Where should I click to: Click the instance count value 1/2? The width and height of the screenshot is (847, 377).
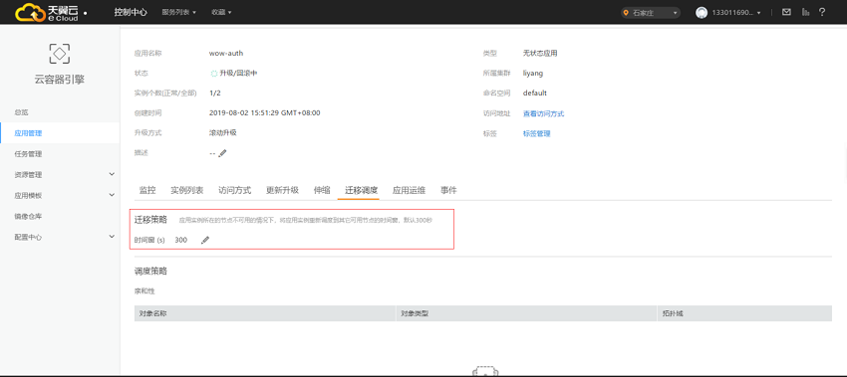pyautogui.click(x=215, y=93)
